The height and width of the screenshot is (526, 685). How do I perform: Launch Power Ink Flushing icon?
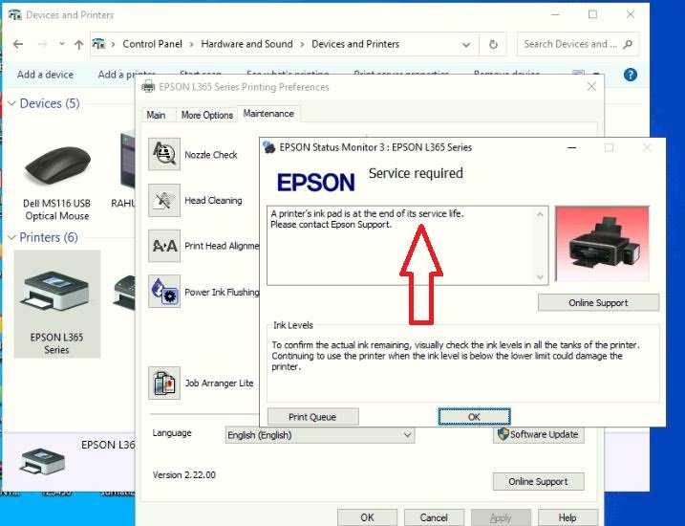click(164, 291)
